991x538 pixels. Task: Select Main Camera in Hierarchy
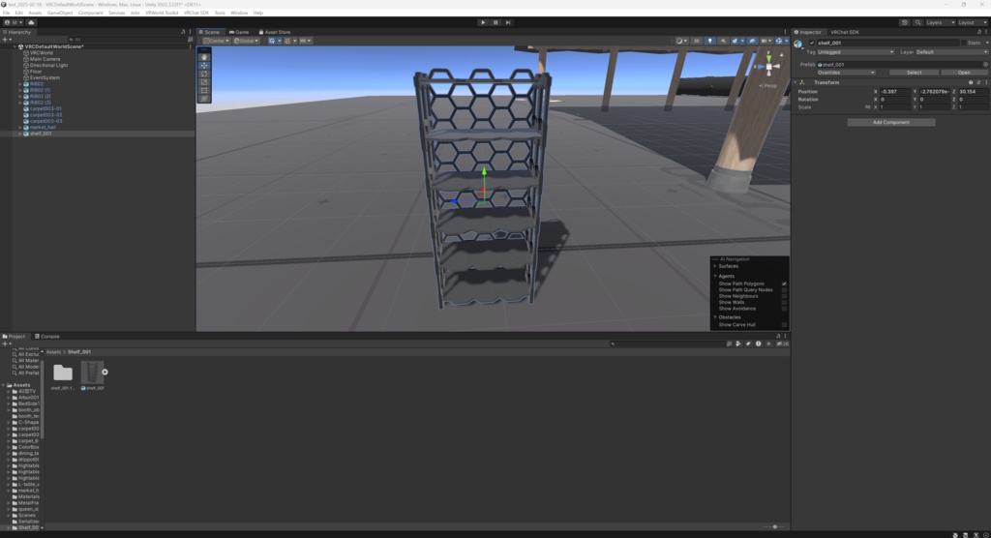point(45,59)
